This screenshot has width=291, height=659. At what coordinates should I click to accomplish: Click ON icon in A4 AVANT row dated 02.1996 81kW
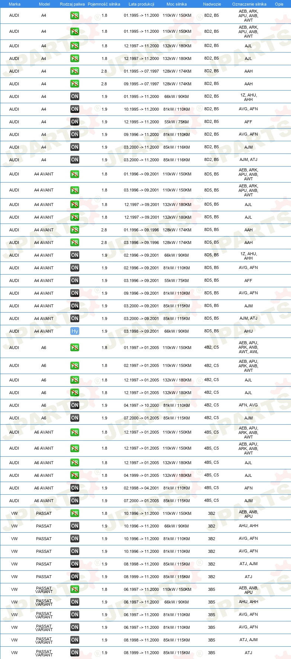[75, 267]
